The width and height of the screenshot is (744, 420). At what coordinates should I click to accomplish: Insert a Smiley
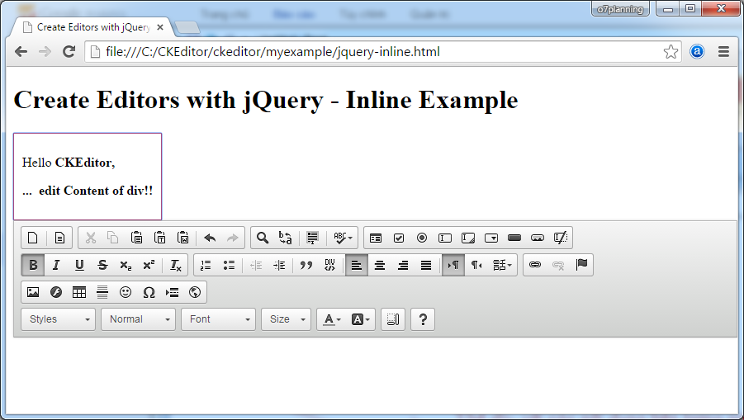pyautogui.click(x=126, y=292)
